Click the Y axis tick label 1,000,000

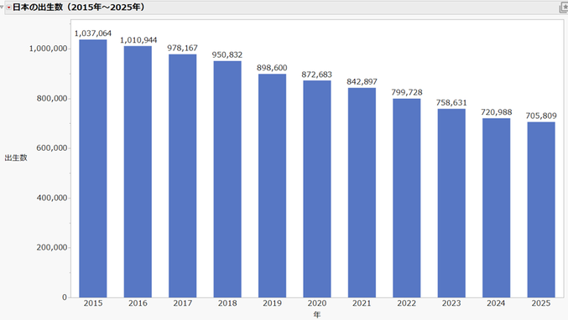click(48, 49)
